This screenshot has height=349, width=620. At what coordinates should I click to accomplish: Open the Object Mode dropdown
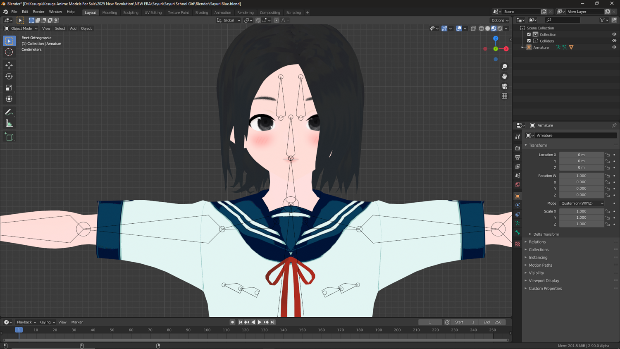21,29
